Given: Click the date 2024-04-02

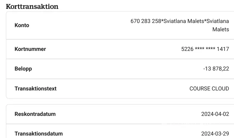Looking at the screenshot, I should [215, 114].
